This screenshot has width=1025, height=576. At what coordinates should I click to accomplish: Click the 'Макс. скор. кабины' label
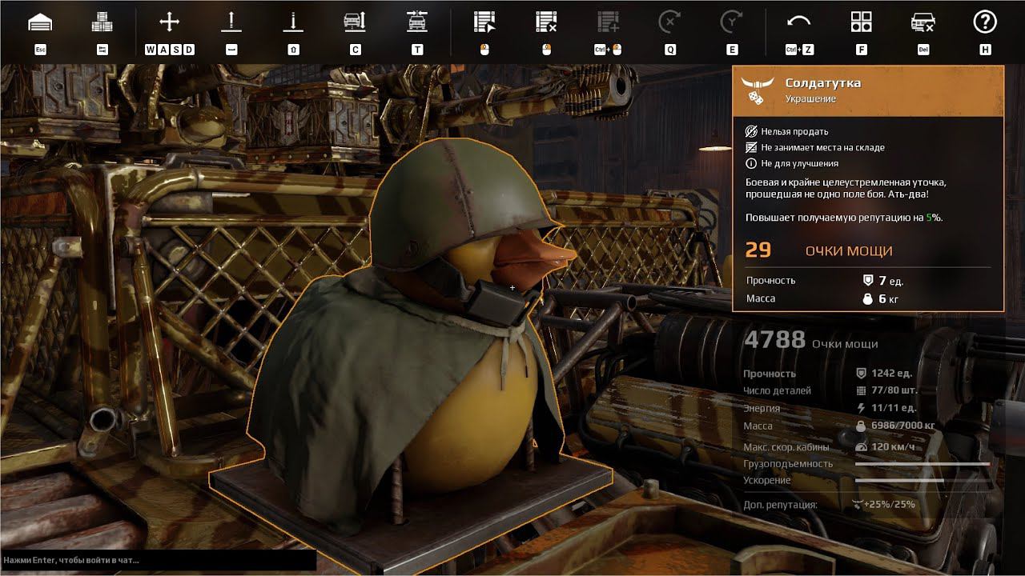786,447
